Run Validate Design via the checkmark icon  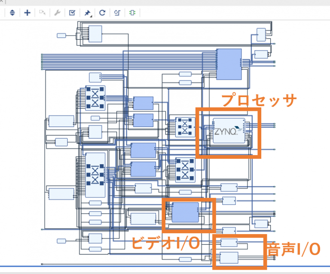click(72, 12)
